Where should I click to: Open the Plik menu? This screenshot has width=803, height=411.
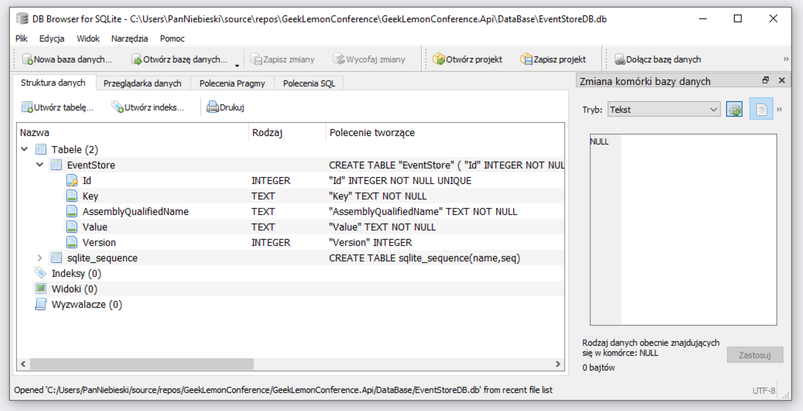21,39
